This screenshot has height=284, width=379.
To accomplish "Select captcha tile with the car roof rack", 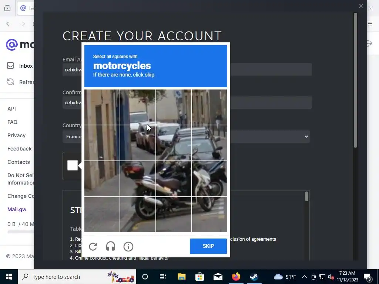I will [174, 143].
